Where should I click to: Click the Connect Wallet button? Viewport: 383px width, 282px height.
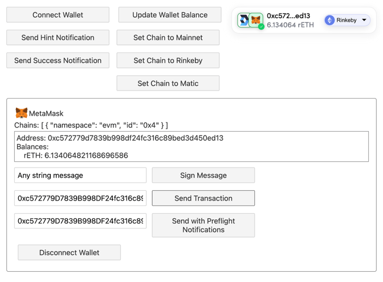58,15
